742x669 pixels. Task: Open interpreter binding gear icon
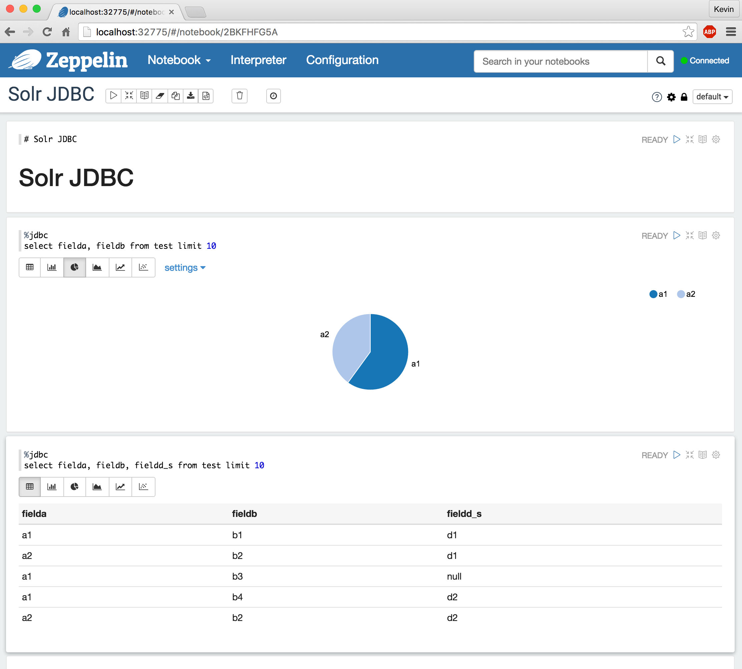click(671, 97)
